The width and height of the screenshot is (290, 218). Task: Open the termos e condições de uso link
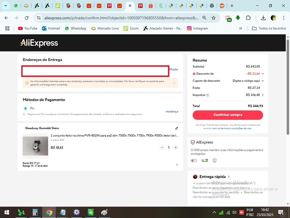point(232,128)
